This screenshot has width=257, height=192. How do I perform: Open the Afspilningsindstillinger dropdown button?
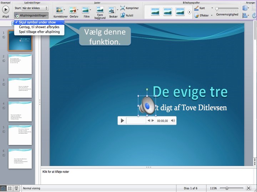click(31, 16)
